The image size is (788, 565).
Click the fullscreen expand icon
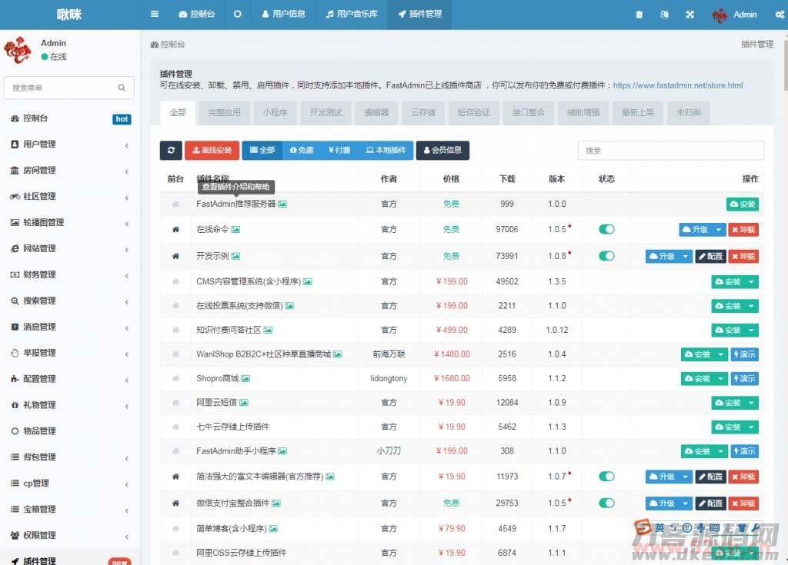[x=689, y=15]
